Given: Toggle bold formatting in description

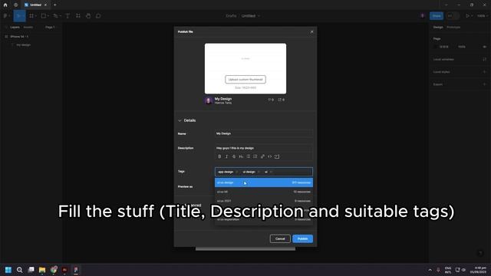Looking at the screenshot, I should tap(219, 156).
